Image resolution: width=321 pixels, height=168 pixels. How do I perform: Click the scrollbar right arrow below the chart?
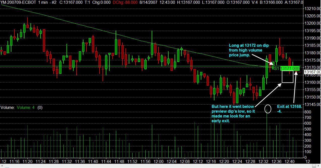pyautogui.click(x=319, y=166)
